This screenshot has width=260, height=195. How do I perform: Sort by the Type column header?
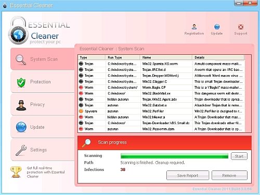(92, 57)
